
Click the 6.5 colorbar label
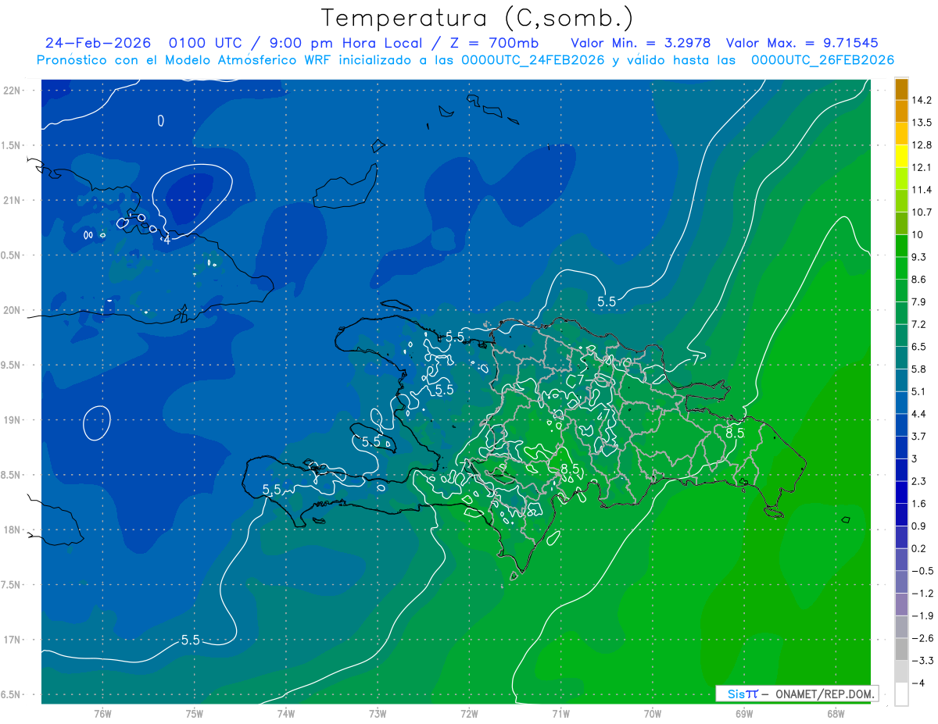point(918,347)
